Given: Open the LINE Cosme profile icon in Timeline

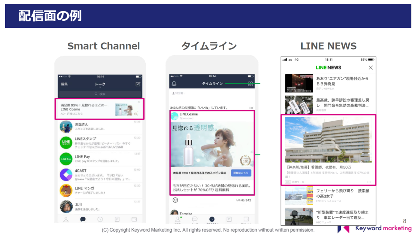Looking at the screenshot, I should coord(175,116).
